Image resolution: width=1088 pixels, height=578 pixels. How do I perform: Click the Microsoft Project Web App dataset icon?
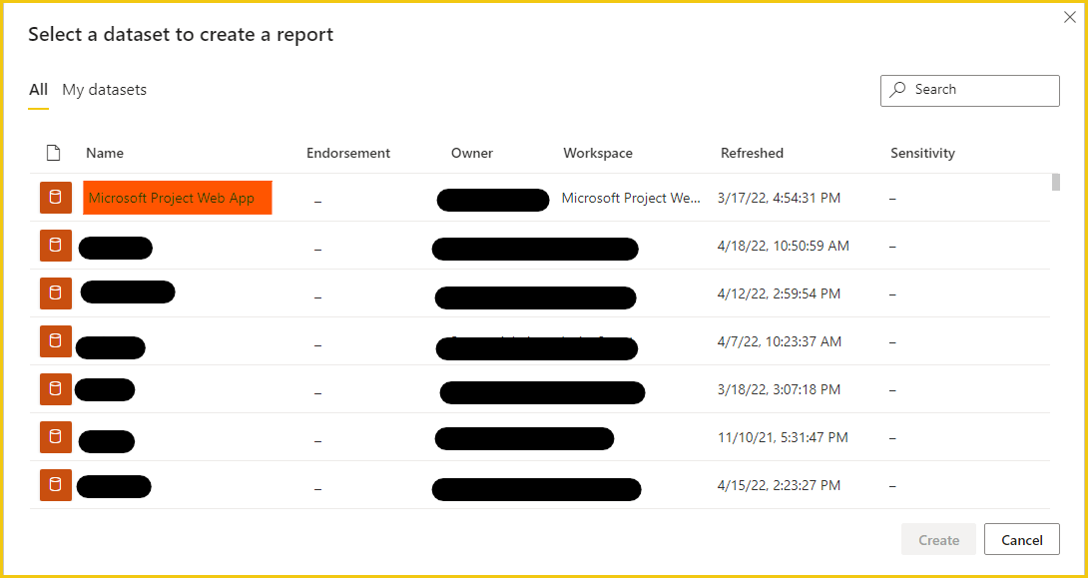(56, 198)
